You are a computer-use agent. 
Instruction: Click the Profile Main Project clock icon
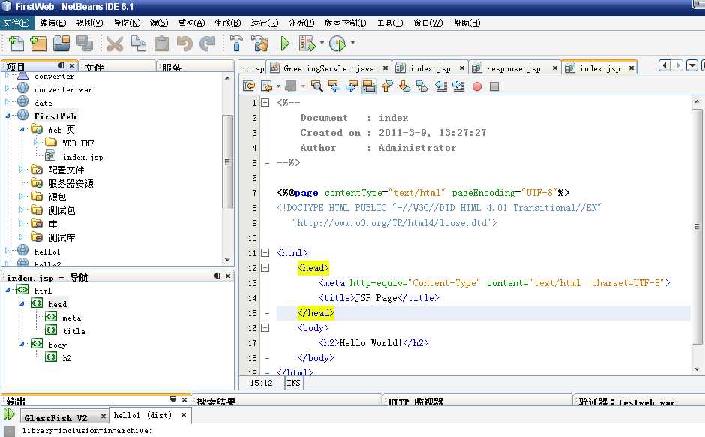point(337,44)
